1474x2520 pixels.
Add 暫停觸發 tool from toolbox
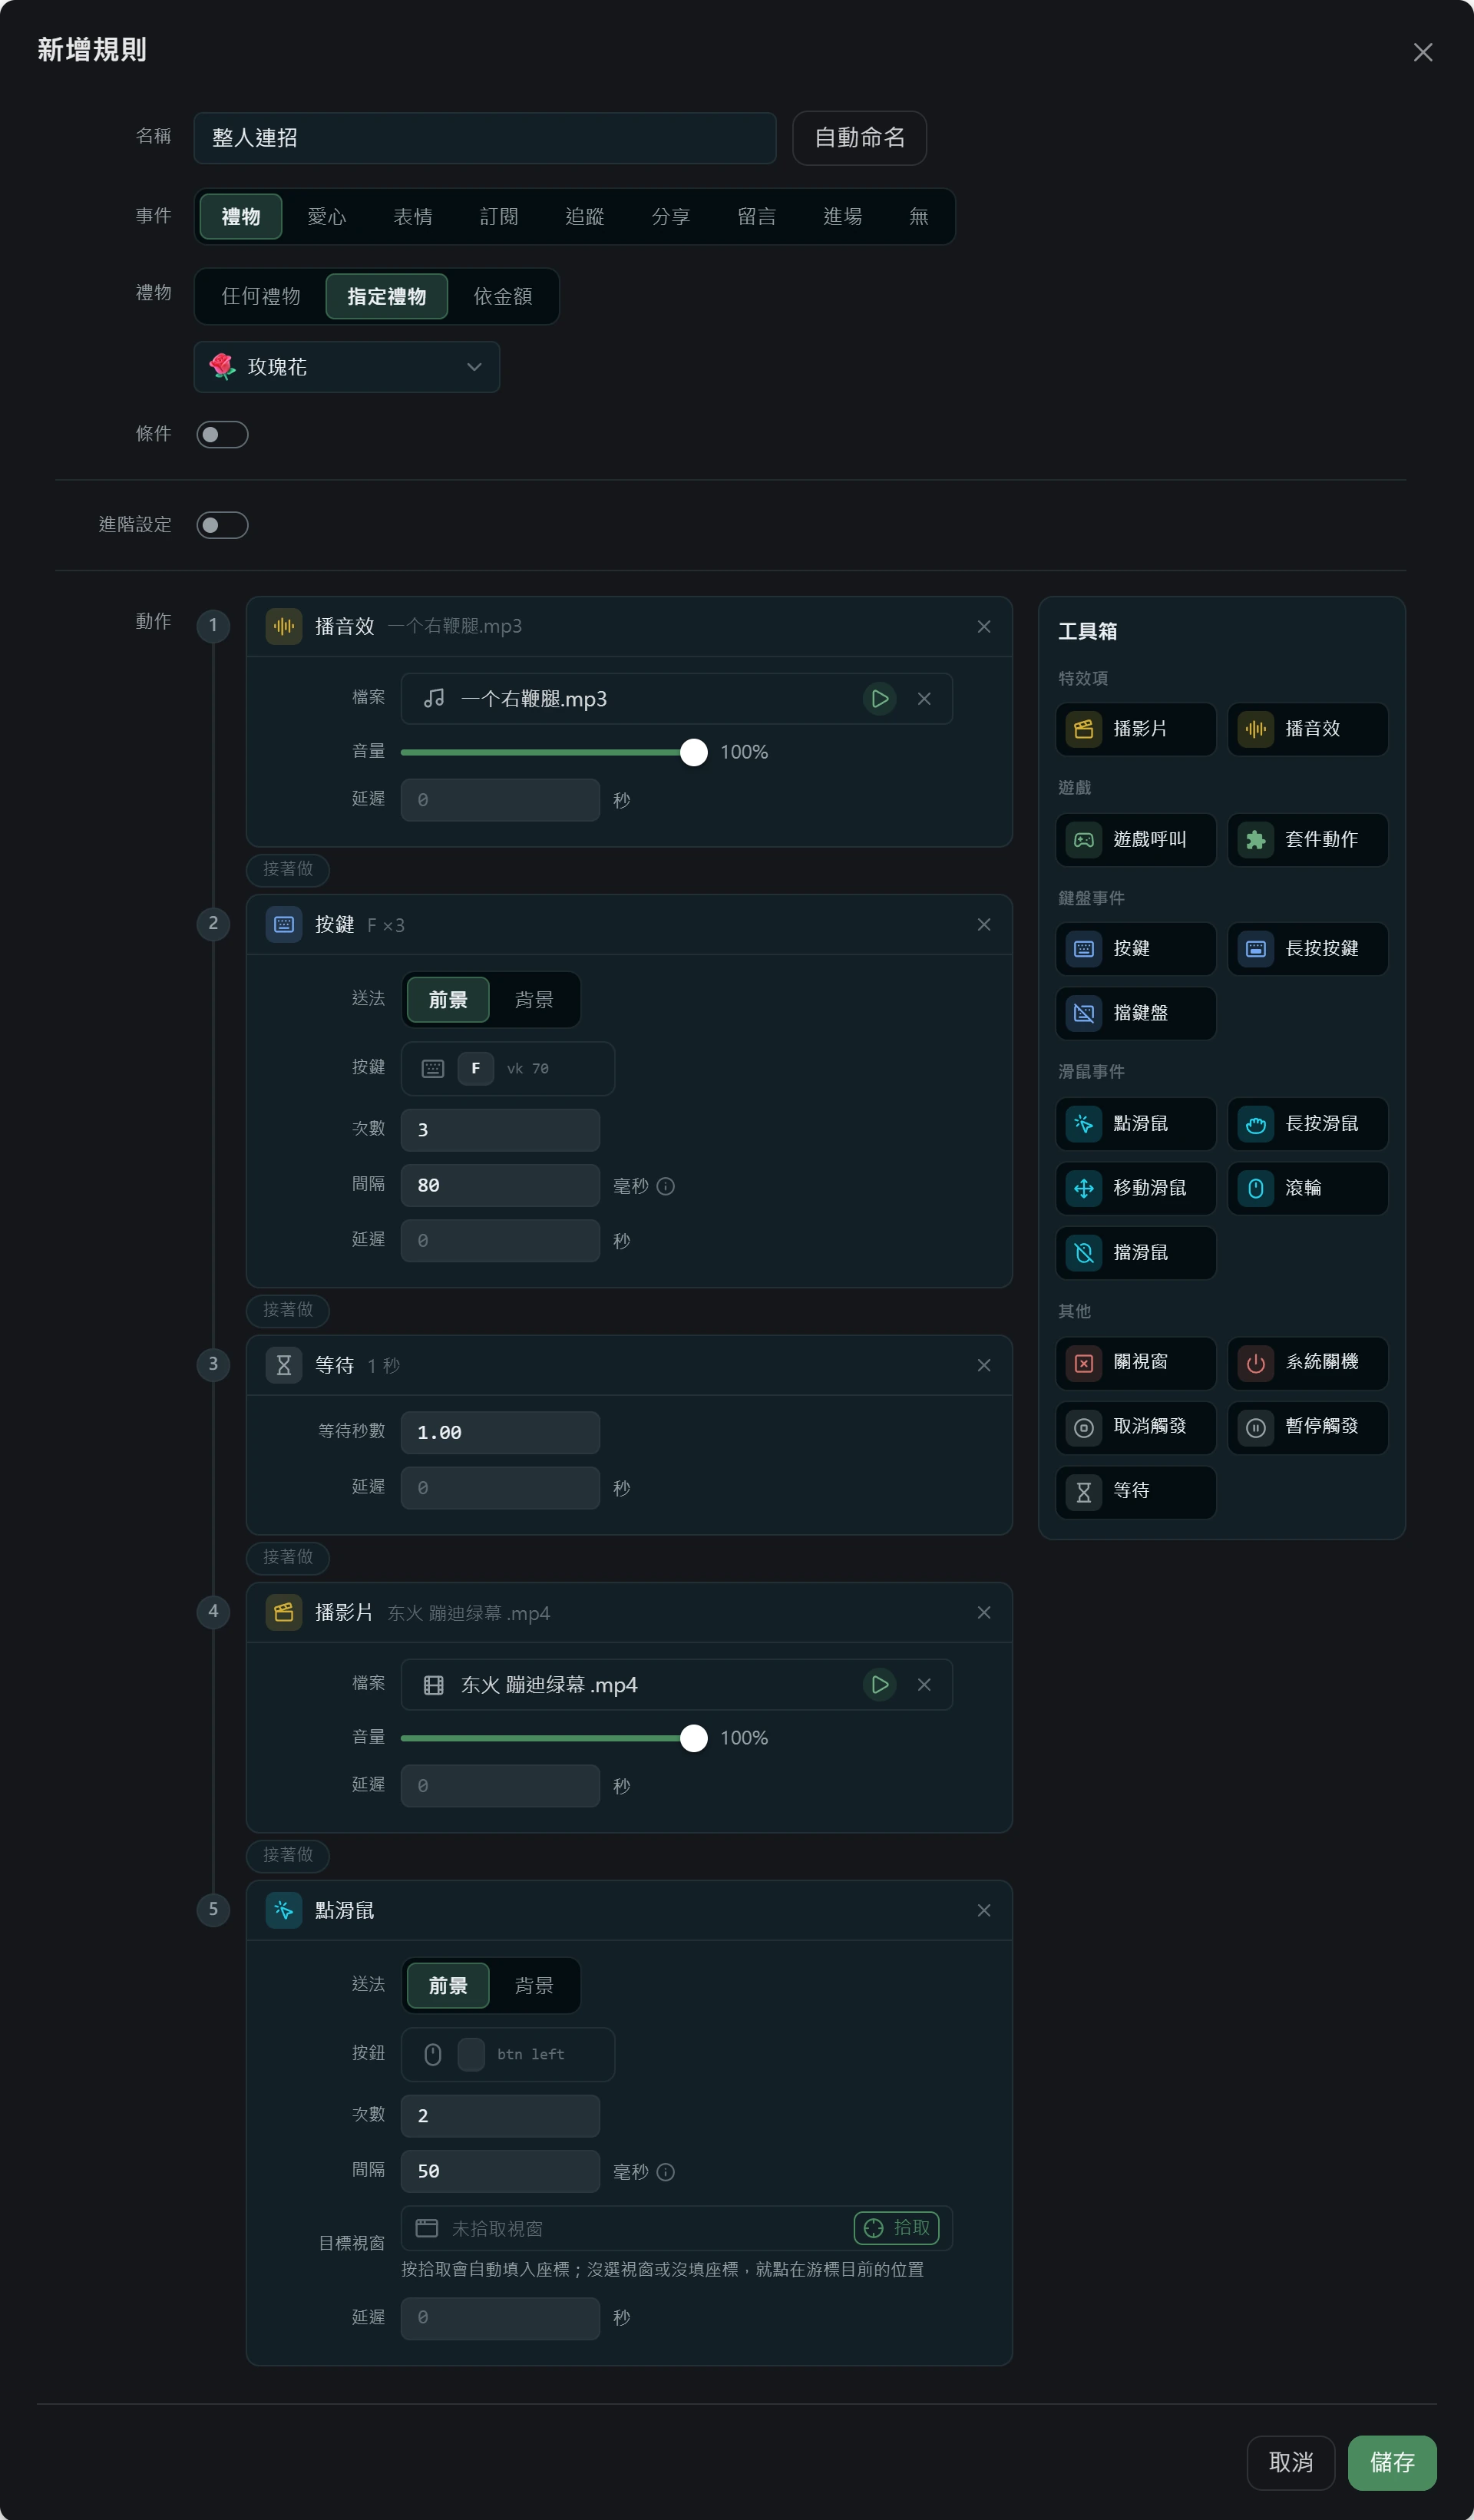point(1307,1427)
